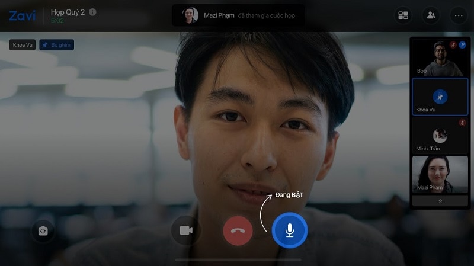Viewport: 474px width, 266px height.
Task: Open the more options three-dot menu
Action: [x=459, y=15]
